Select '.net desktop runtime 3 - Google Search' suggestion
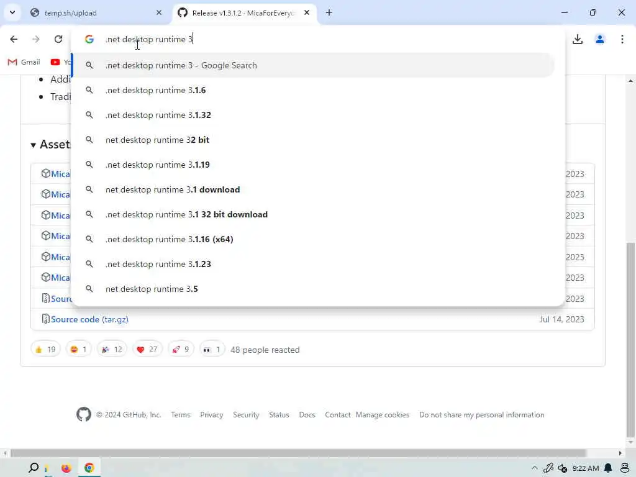The width and height of the screenshot is (636, 477). click(313, 65)
